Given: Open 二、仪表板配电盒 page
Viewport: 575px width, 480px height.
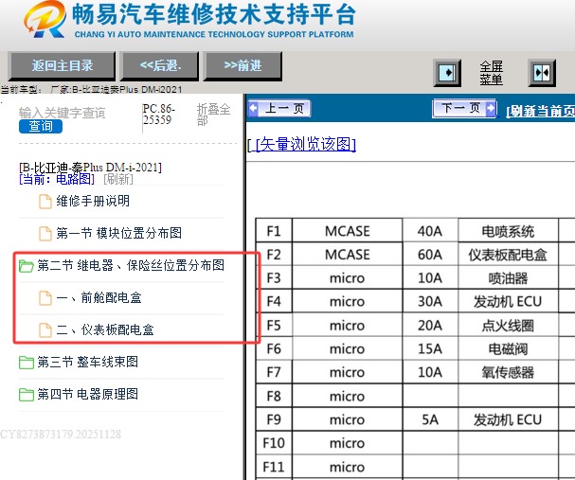Looking at the screenshot, I should tap(105, 329).
